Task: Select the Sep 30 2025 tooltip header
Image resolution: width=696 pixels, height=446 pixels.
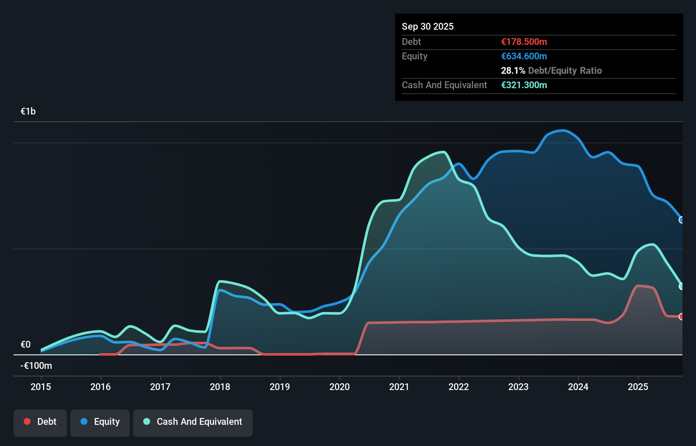Action: point(428,26)
